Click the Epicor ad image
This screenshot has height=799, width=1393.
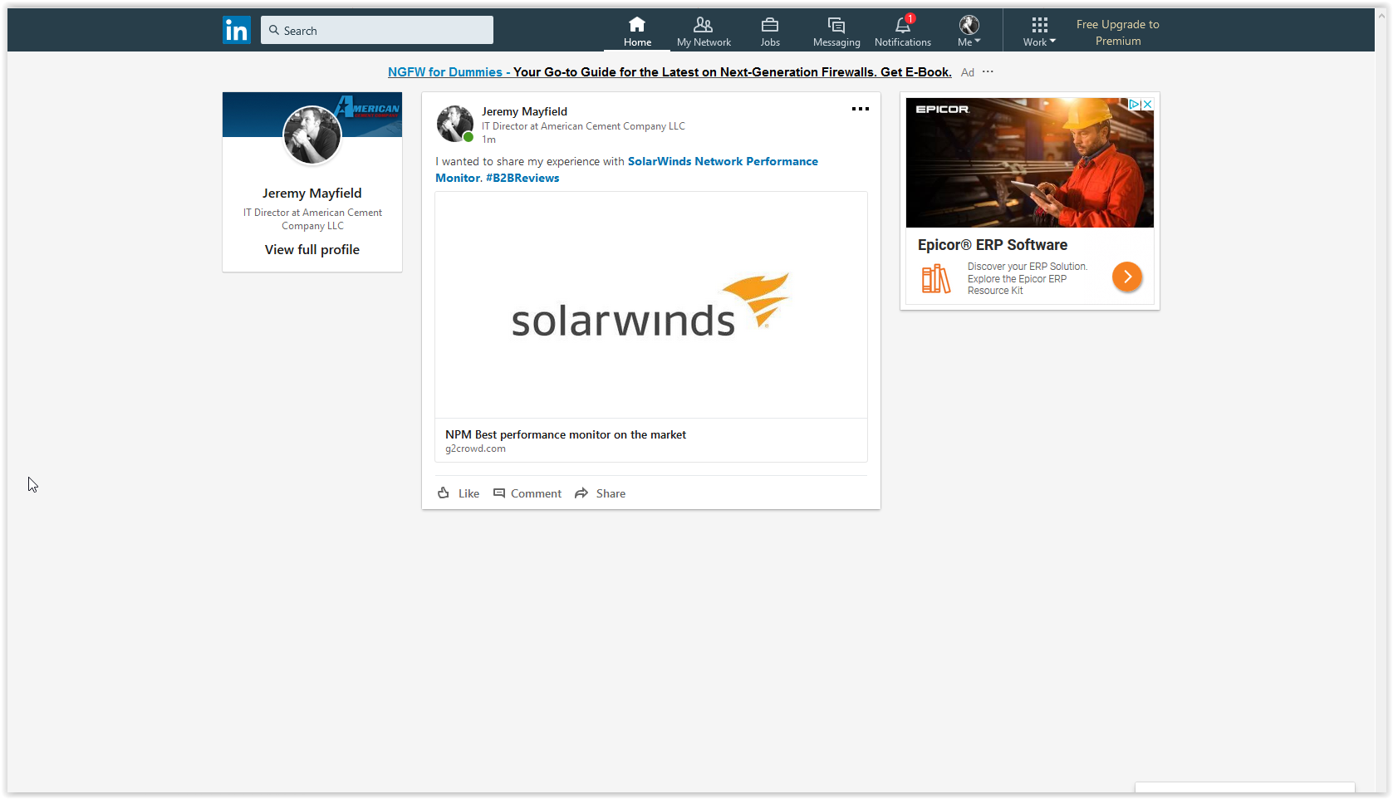(x=1030, y=163)
